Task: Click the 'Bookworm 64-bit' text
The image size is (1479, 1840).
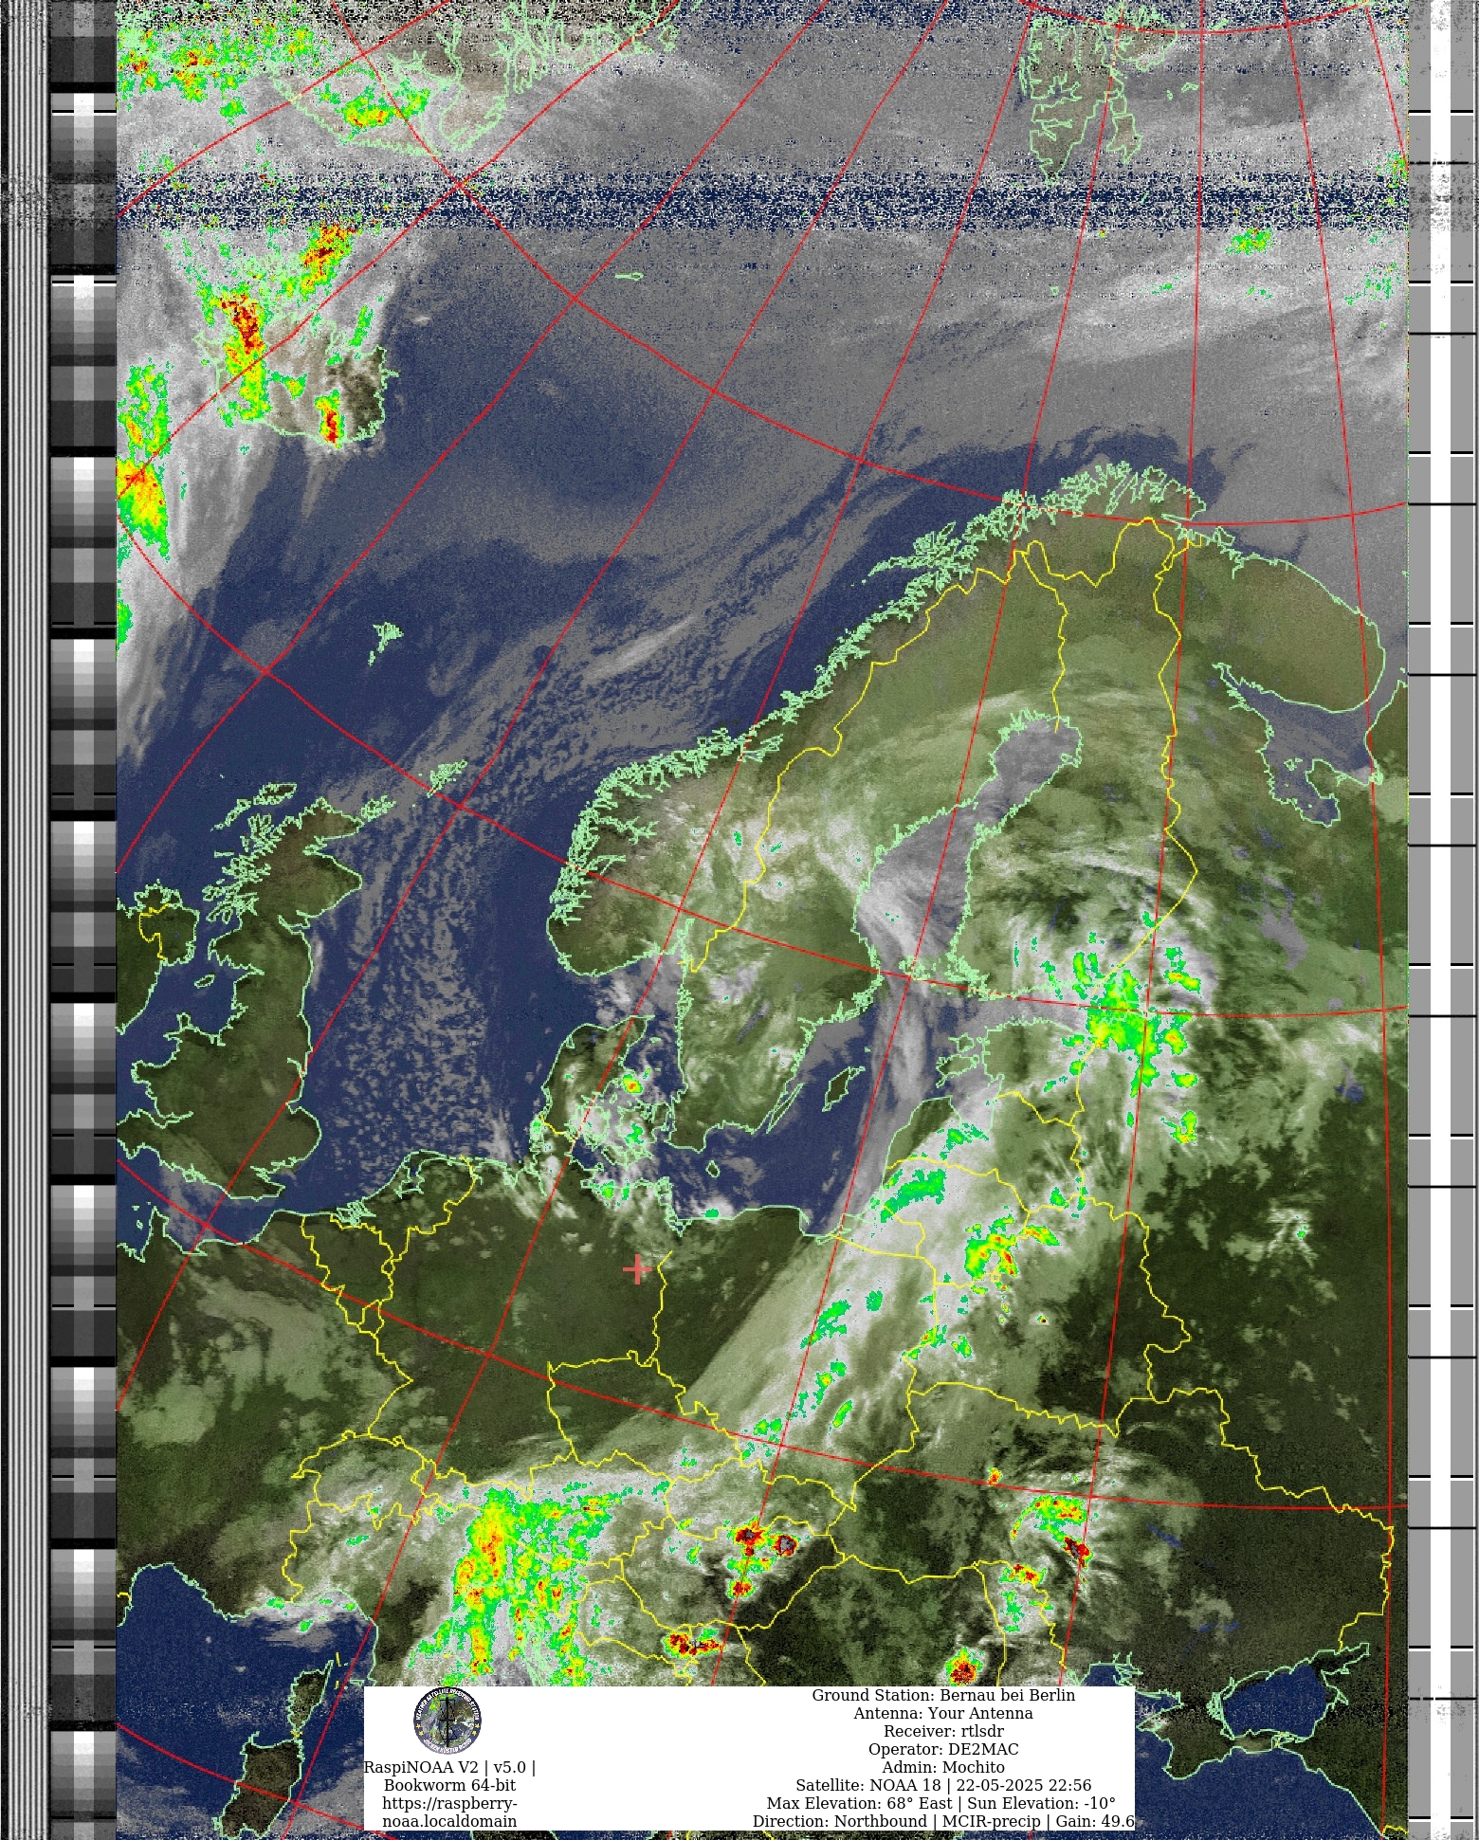Action: point(449,1785)
